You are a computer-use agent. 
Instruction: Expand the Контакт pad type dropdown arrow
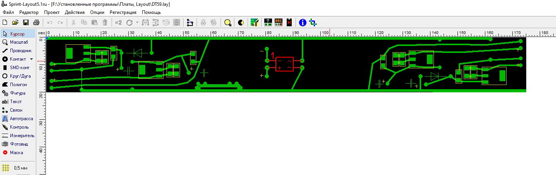[31, 59]
